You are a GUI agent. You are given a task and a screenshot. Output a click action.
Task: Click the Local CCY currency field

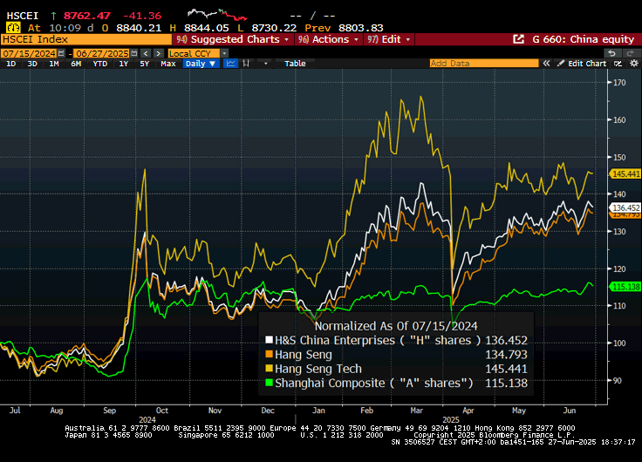click(194, 53)
